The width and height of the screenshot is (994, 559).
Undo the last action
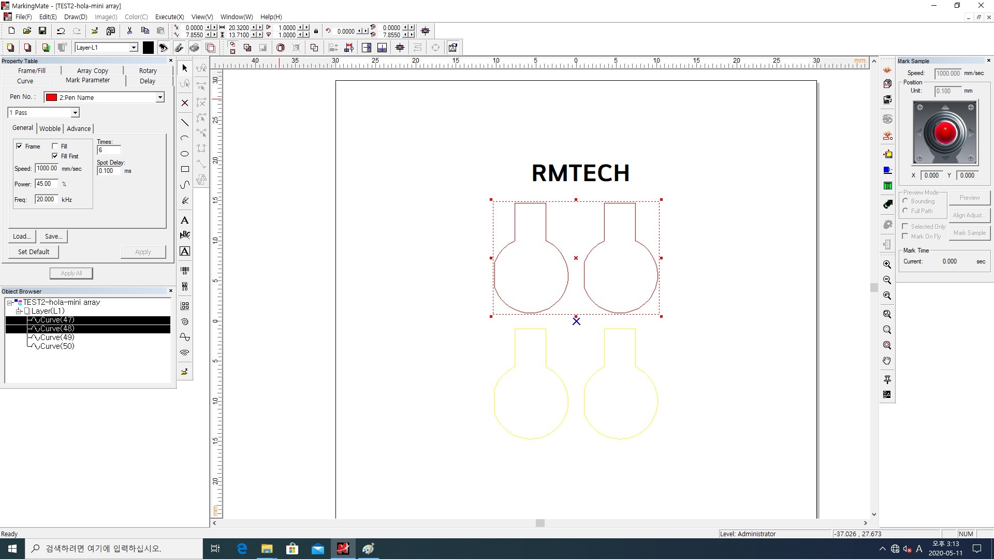pyautogui.click(x=61, y=31)
